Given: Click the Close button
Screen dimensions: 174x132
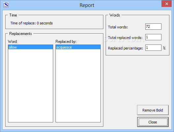Looking at the screenshot, I should point(153,122).
